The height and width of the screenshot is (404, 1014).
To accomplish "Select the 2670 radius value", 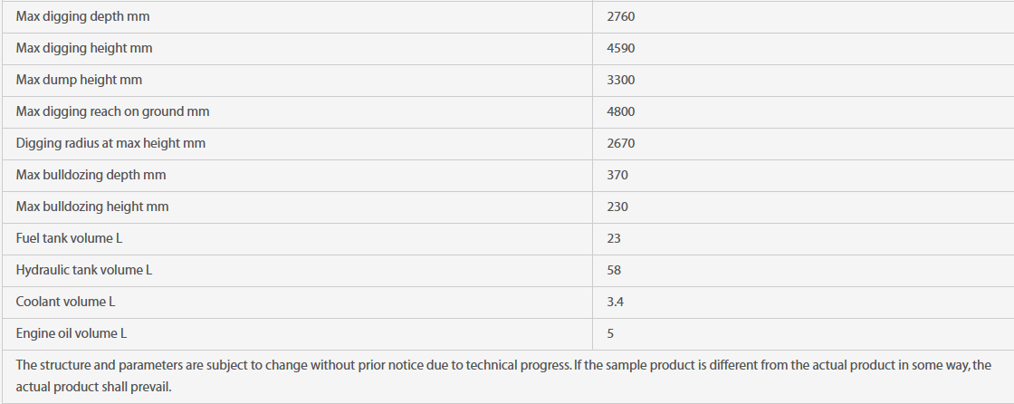I will (621, 144).
